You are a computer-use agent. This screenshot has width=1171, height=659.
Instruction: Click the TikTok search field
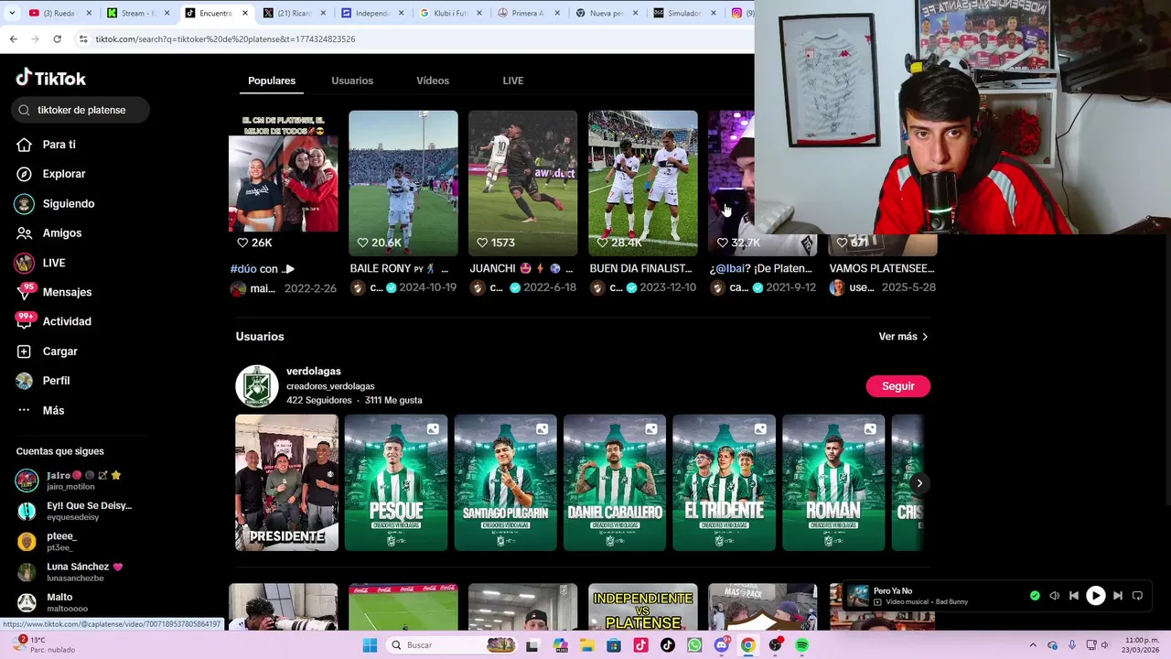(81, 110)
